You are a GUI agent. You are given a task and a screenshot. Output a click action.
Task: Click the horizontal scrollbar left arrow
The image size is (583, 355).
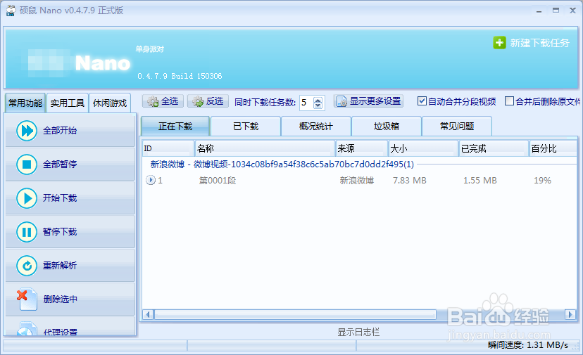(149, 314)
